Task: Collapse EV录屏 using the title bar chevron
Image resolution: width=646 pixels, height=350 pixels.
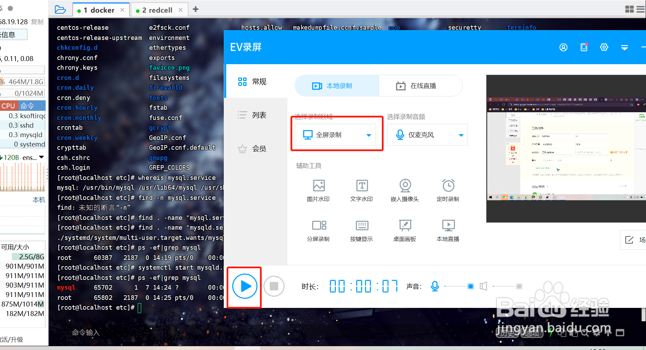Action: (624, 47)
